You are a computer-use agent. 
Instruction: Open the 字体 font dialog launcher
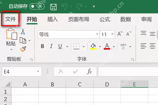click(x=133, y=60)
